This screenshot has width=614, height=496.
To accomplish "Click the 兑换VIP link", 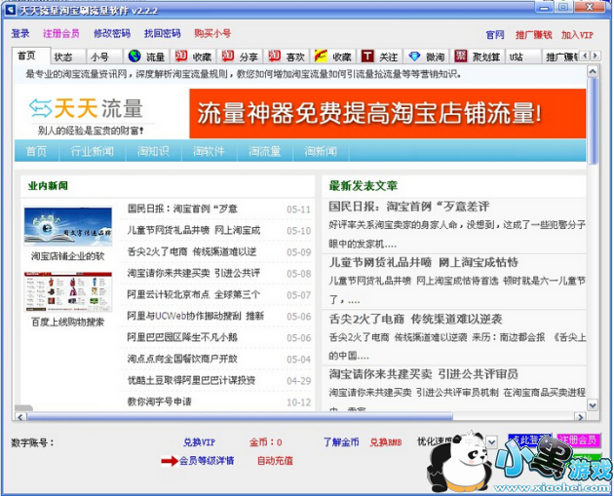I will (x=199, y=441).
